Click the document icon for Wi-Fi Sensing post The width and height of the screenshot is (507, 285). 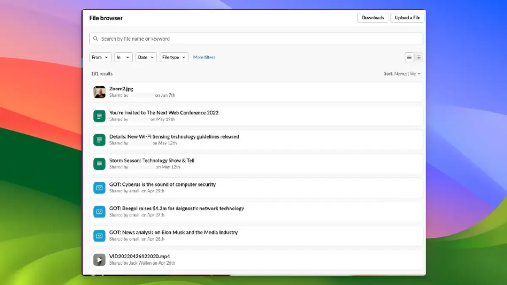[x=99, y=139]
